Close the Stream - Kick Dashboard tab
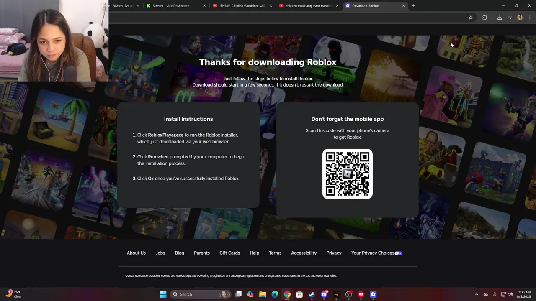This screenshot has height=301, width=536. [204, 6]
